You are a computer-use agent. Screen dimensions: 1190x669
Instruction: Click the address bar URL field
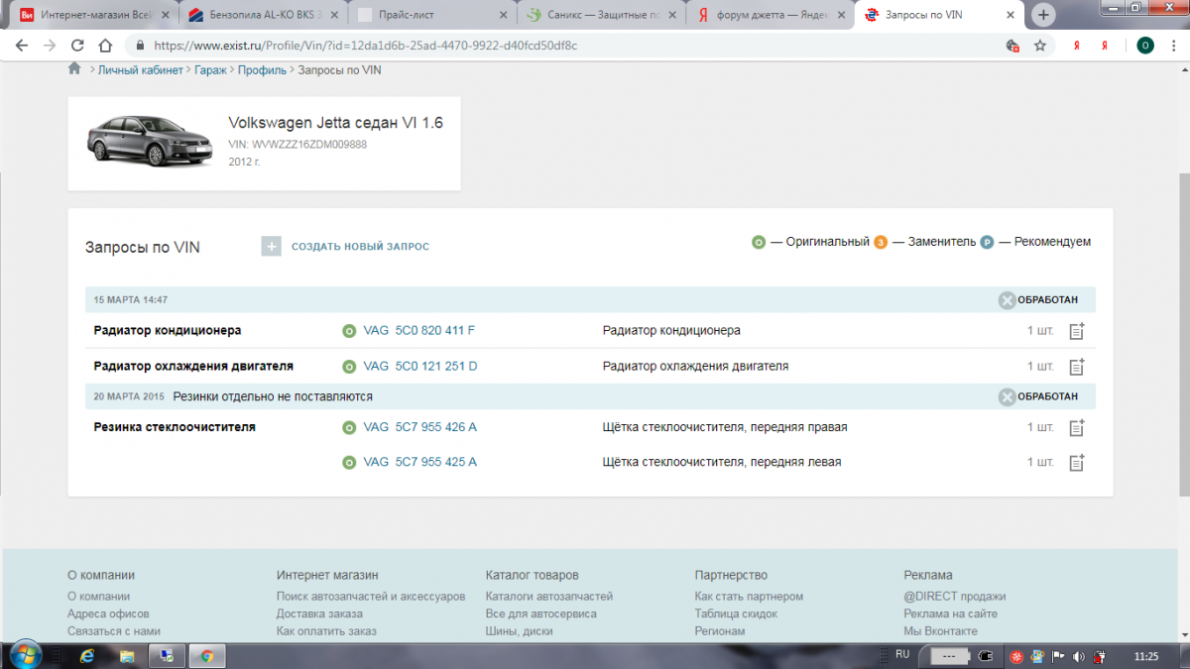click(565, 46)
